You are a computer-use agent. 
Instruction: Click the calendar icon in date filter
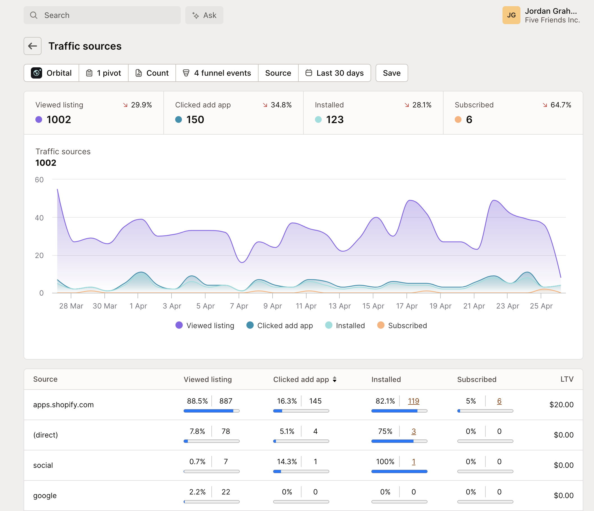tap(309, 73)
